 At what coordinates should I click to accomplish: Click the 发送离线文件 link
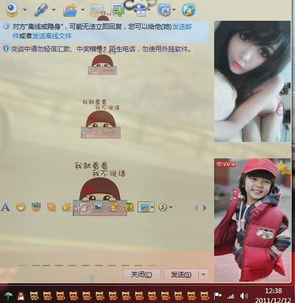click(x=52, y=36)
